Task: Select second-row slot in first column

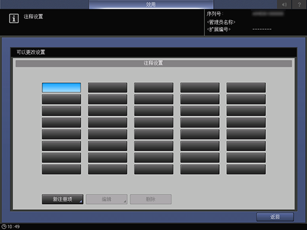Action: (x=61, y=99)
